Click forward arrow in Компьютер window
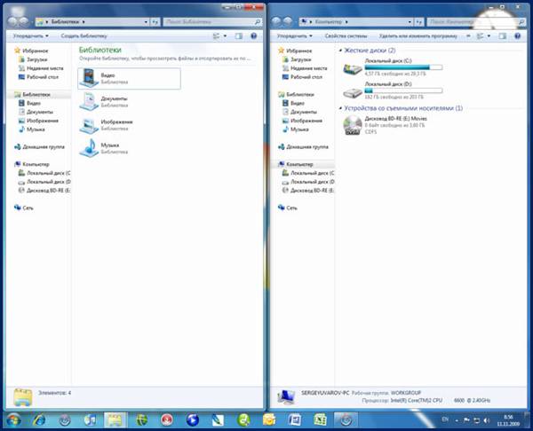Image resolution: width=533 pixels, height=431 pixels. coord(287,21)
